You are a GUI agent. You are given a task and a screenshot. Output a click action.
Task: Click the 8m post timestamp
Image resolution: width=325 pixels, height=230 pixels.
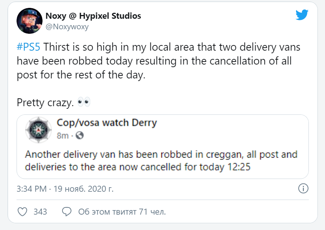tap(62, 135)
